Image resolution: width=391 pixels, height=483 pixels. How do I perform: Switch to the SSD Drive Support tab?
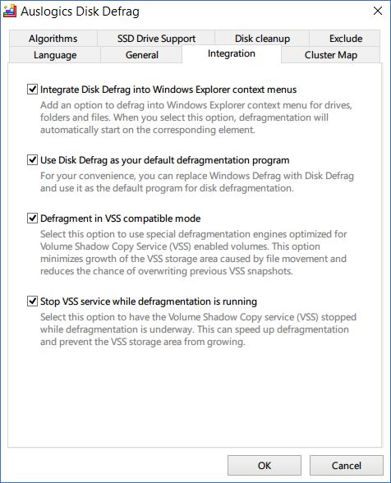[156, 39]
